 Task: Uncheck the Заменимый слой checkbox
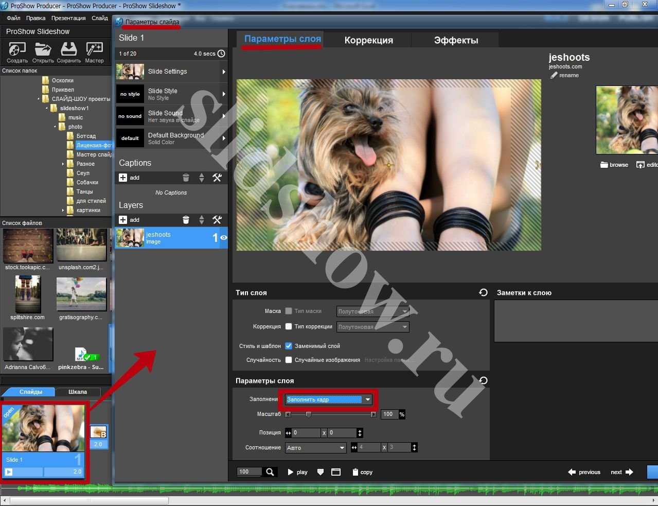pyautogui.click(x=289, y=346)
